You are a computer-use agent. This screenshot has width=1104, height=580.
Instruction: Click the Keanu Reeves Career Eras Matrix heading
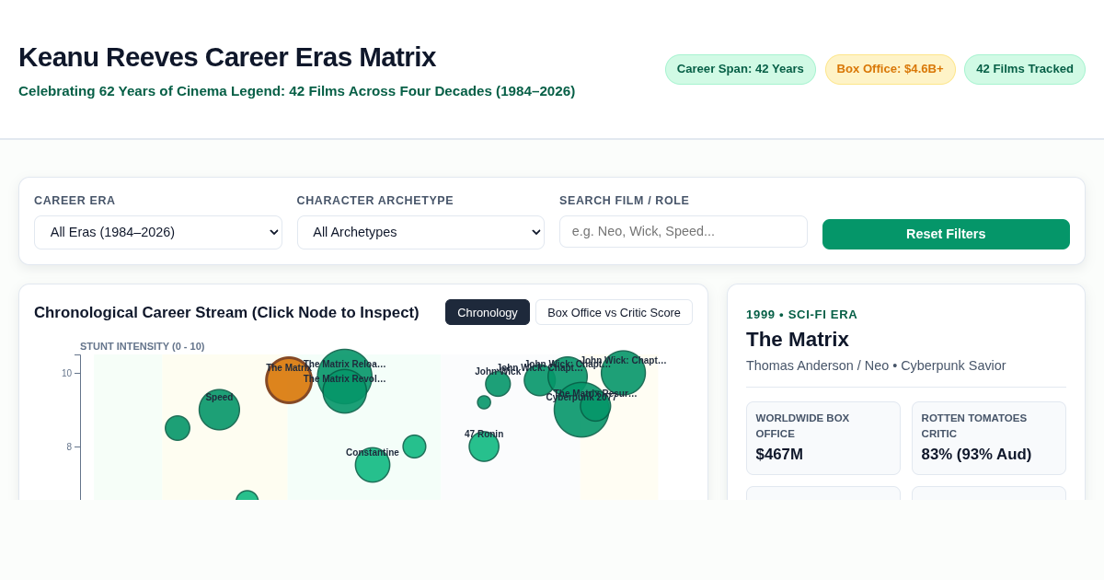227,57
